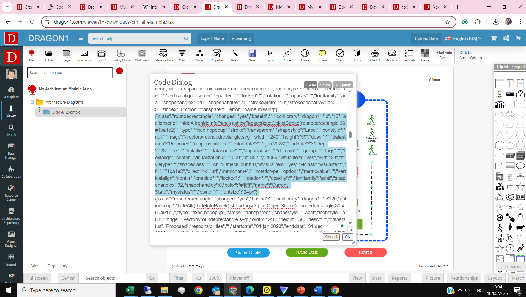The image size is (526, 297).
Task: Click Cancel in Code Dialog
Action: pos(331,237)
